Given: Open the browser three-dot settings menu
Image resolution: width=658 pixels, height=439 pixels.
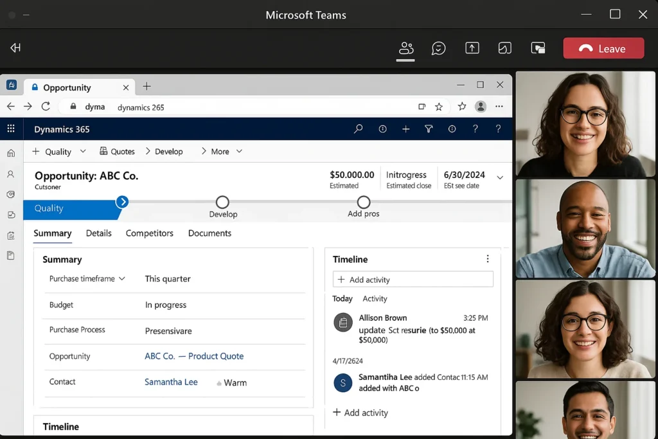Looking at the screenshot, I should click(499, 107).
